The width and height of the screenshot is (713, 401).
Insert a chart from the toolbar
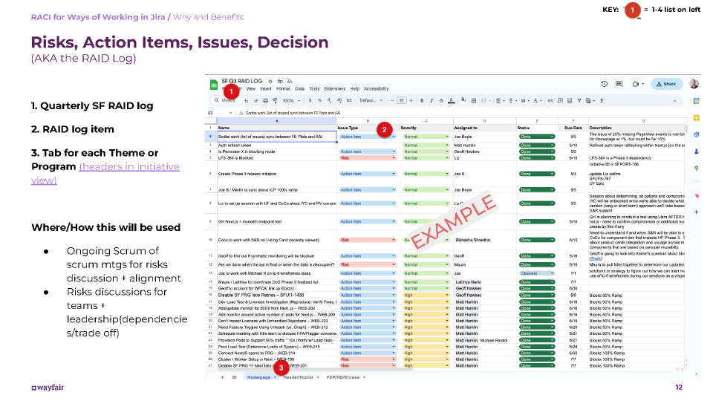570,100
